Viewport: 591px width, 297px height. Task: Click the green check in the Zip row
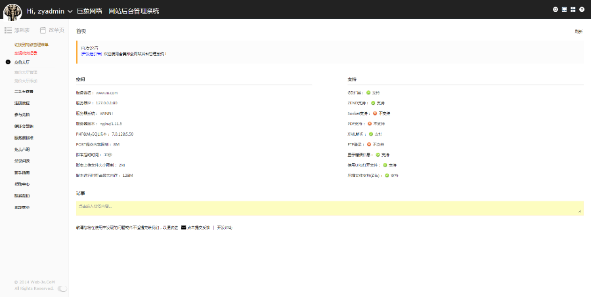[x=387, y=176]
